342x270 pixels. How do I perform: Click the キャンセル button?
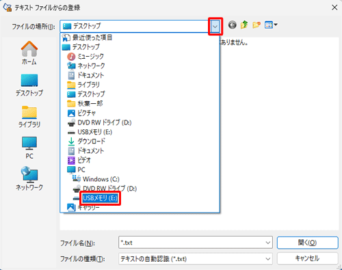(307, 258)
